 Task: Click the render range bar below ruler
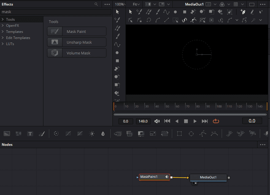(x=190, y=115)
